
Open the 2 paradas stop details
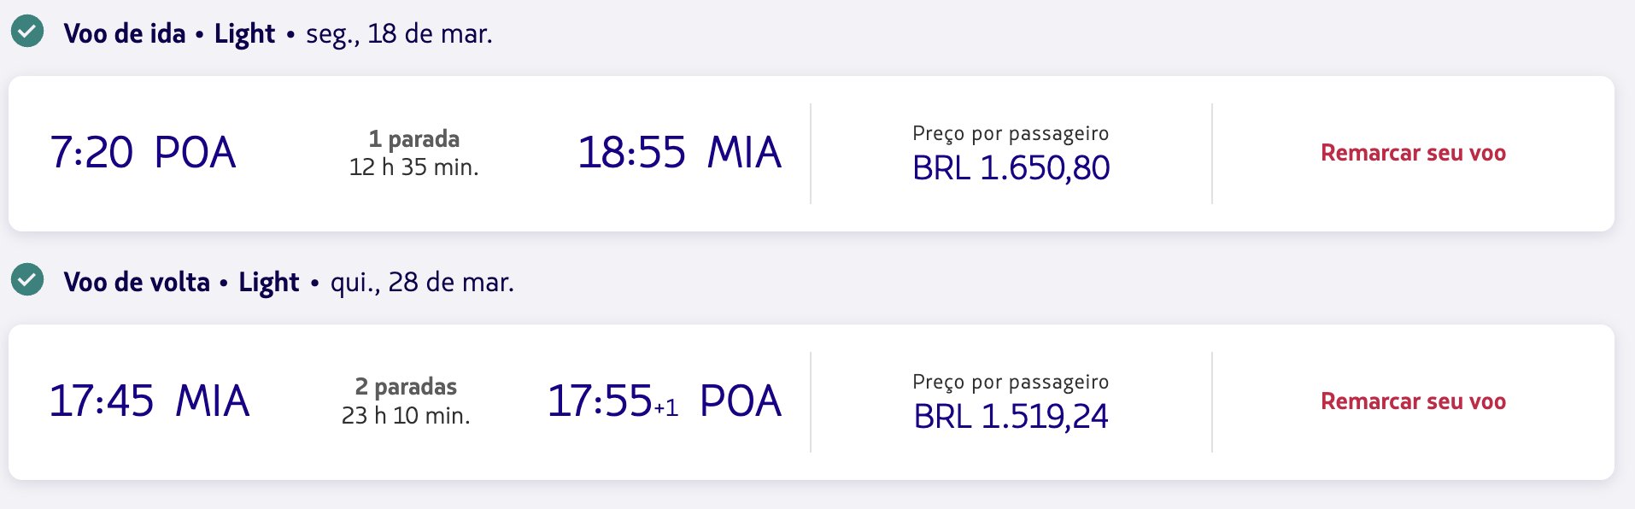(x=406, y=387)
